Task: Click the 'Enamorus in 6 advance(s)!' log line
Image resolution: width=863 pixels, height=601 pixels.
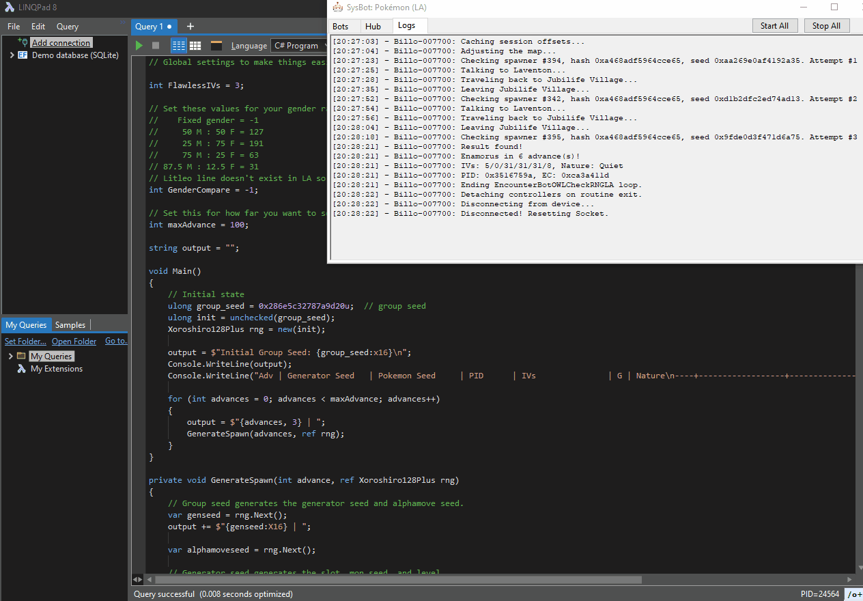Action: point(456,156)
